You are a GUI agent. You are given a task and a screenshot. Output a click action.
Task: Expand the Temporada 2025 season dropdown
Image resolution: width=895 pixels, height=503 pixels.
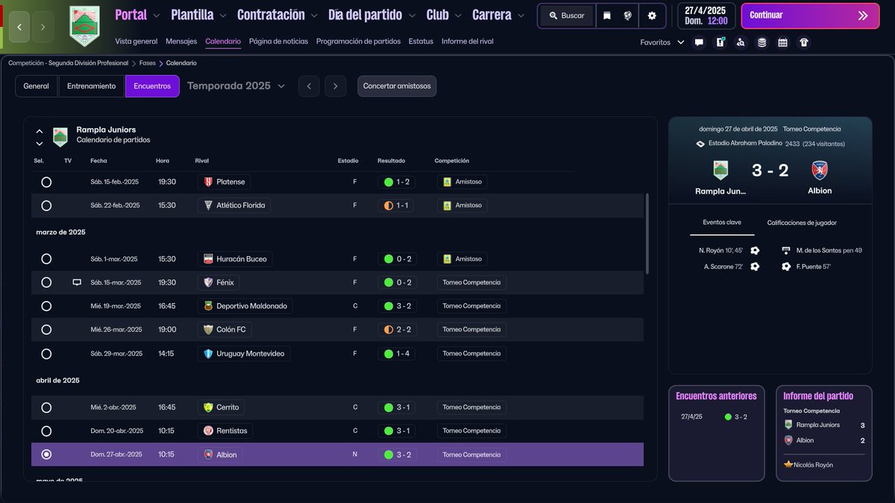coord(236,86)
